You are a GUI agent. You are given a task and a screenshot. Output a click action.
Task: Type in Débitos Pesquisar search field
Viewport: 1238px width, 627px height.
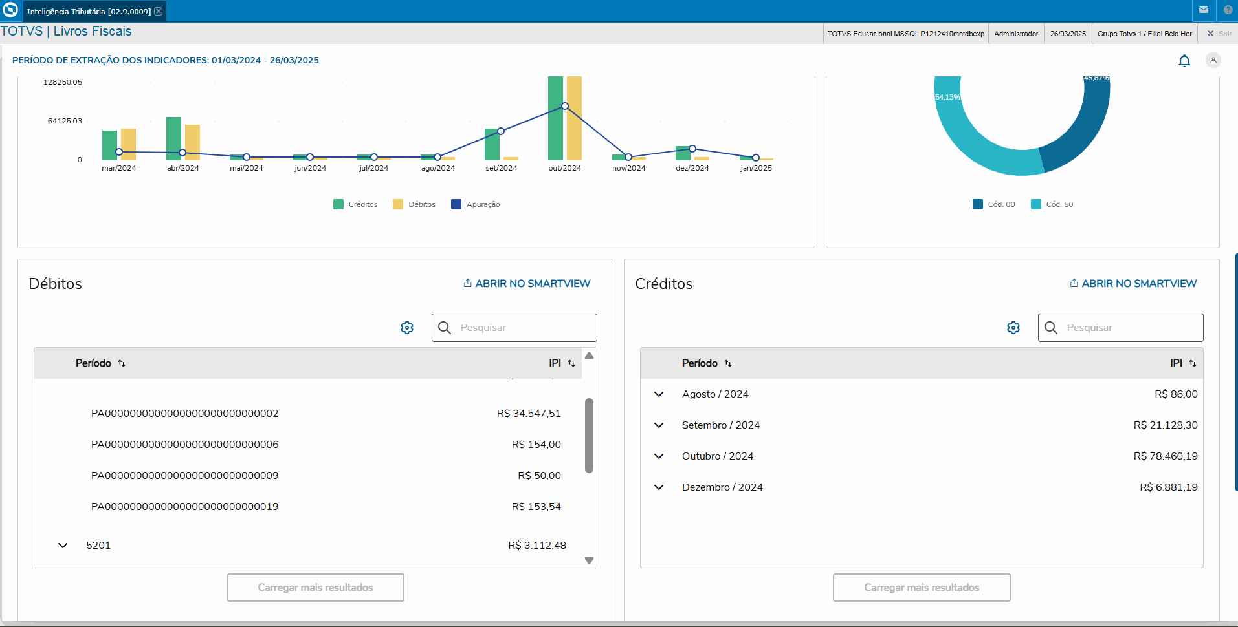[514, 328]
